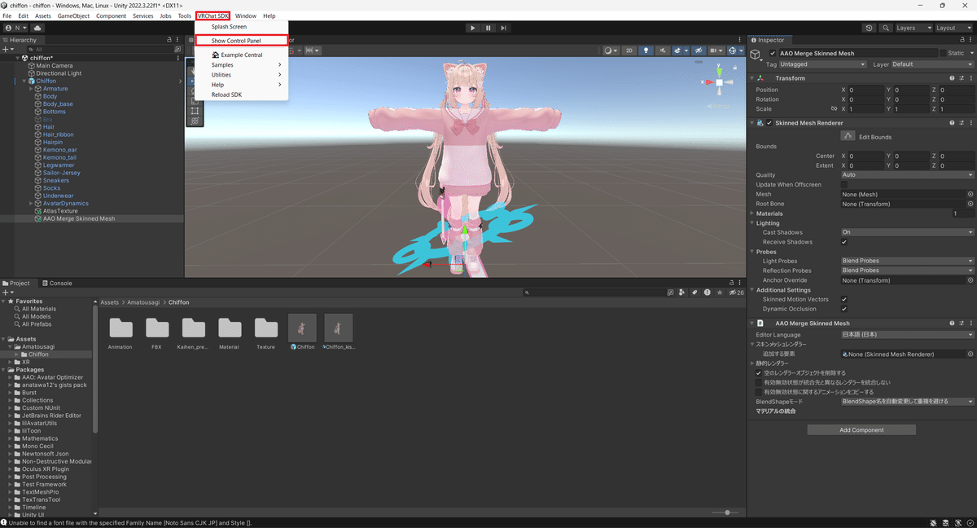
Task: Click Splash Screen menu item
Action: point(241,27)
